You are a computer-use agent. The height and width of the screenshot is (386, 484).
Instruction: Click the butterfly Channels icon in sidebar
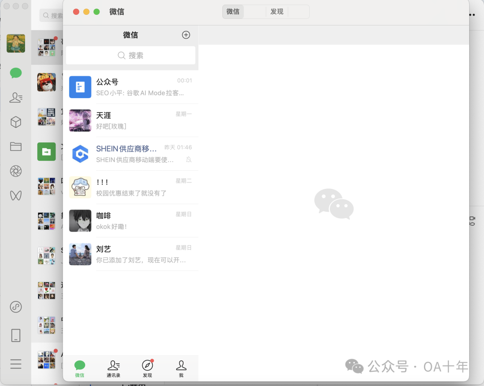(x=16, y=195)
